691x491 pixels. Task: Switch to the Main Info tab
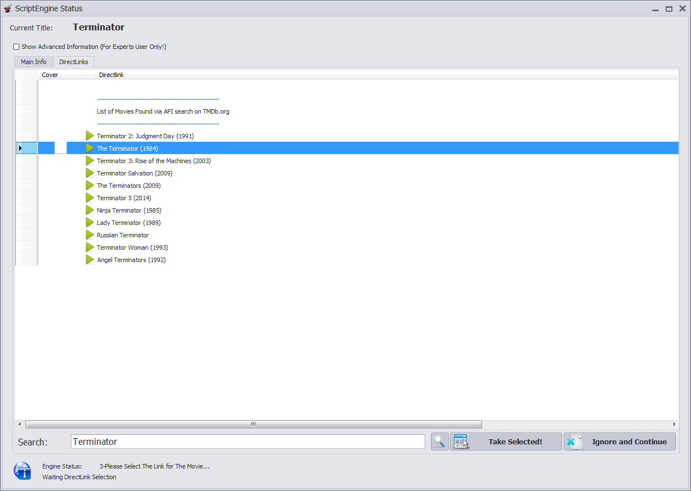tap(34, 62)
